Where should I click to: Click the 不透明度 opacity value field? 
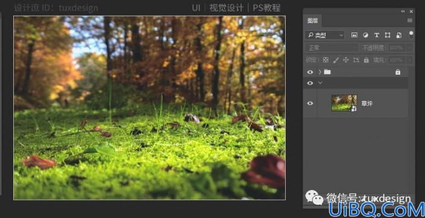[397, 48]
